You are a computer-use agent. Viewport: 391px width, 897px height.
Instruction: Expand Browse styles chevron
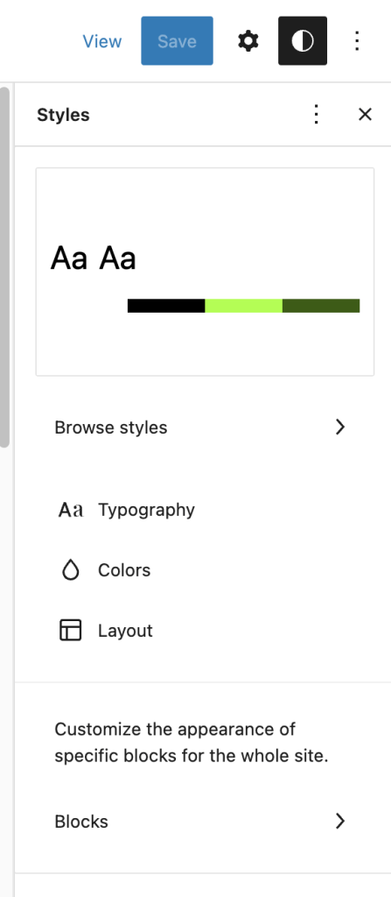point(340,427)
